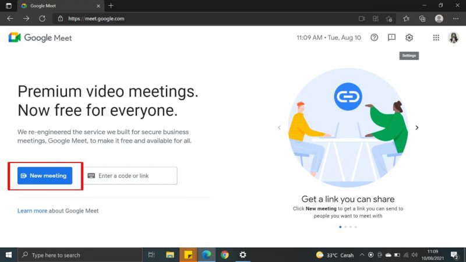Open the Google account profile avatar
The height and width of the screenshot is (262, 466).
[454, 37]
